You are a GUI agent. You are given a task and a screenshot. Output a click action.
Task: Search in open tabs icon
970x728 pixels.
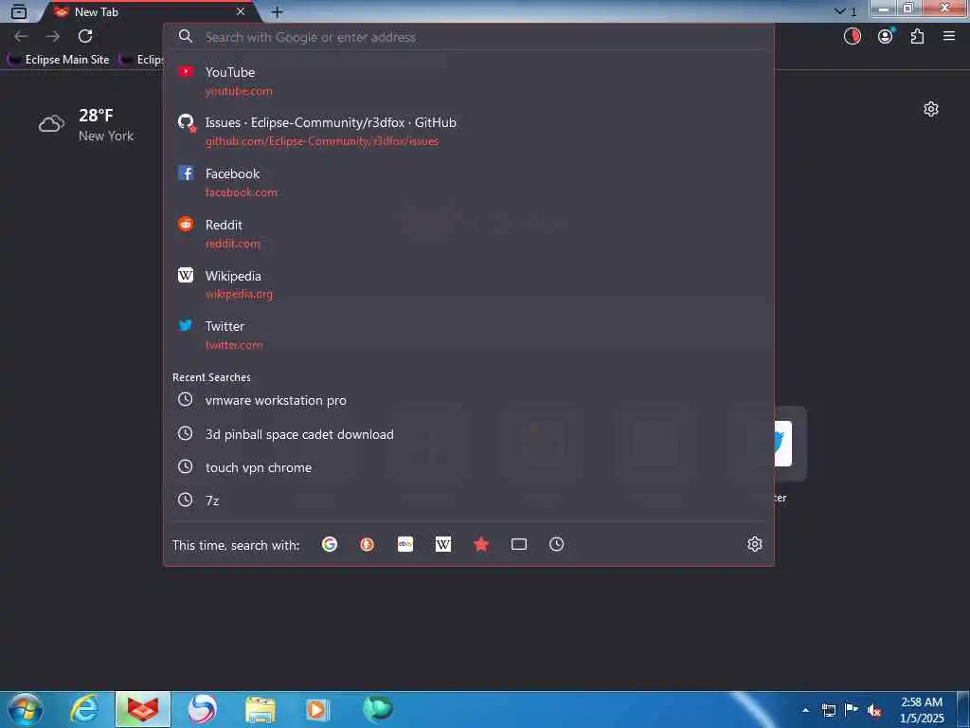tap(519, 544)
